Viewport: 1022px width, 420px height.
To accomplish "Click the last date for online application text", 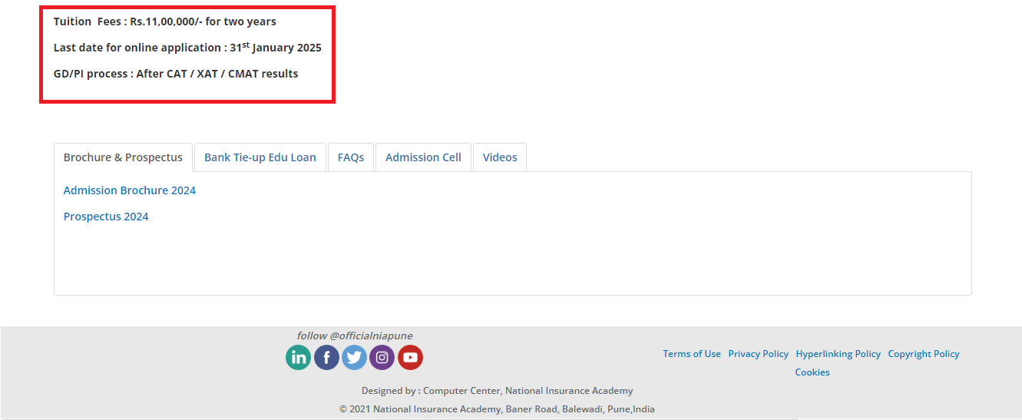I will (187, 48).
